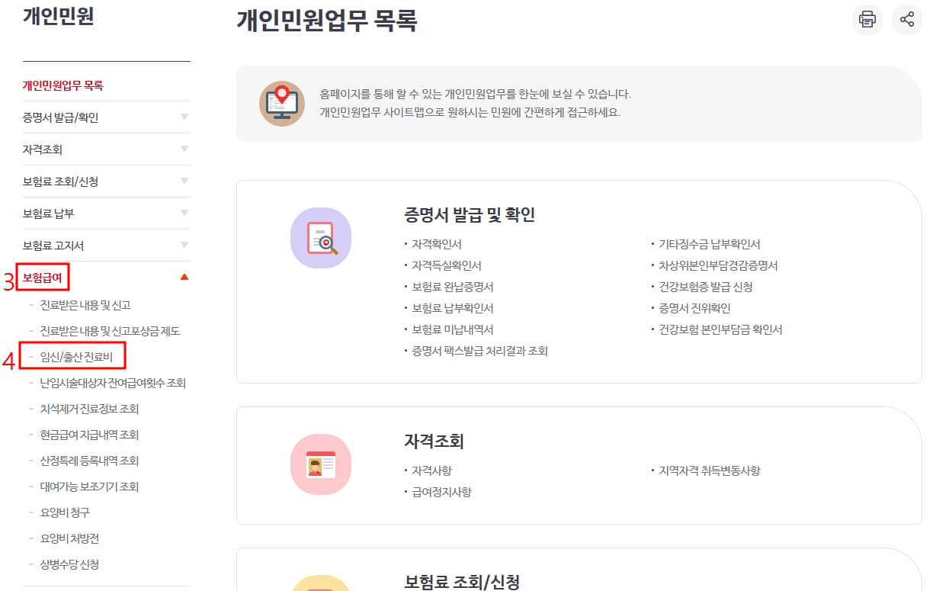The width and height of the screenshot is (949, 591).
Task: Click the print page icon
Action: click(x=867, y=20)
